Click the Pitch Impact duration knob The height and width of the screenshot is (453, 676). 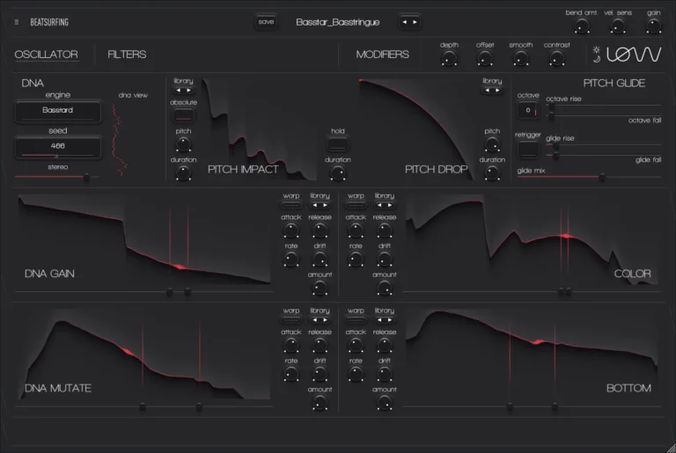pos(183,174)
